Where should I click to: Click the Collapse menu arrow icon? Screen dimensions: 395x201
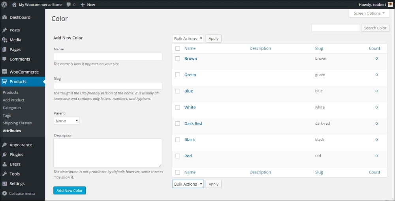pos(4,194)
